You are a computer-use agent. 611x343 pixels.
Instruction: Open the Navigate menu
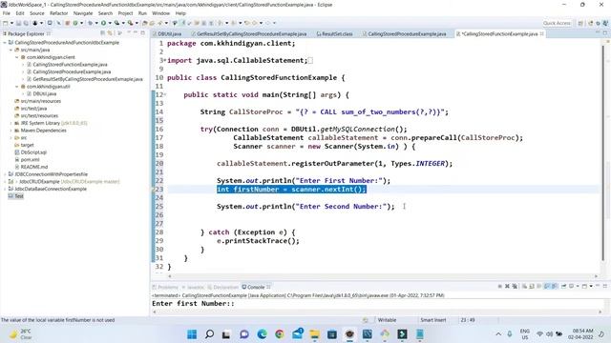pos(83,13)
